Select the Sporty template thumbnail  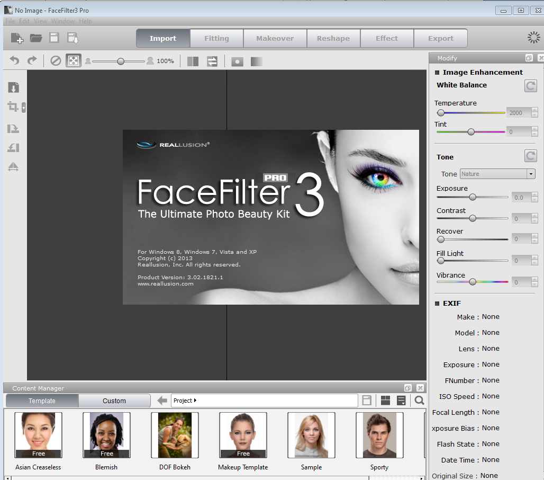(379, 435)
